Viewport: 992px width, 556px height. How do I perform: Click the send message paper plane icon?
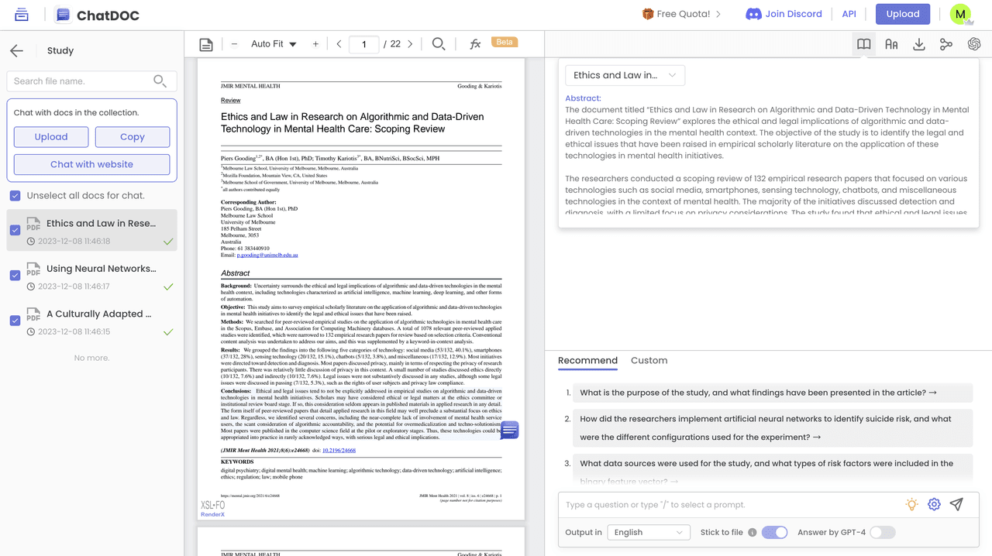[x=956, y=504]
